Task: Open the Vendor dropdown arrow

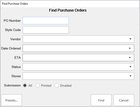Action: [x=130, y=39]
